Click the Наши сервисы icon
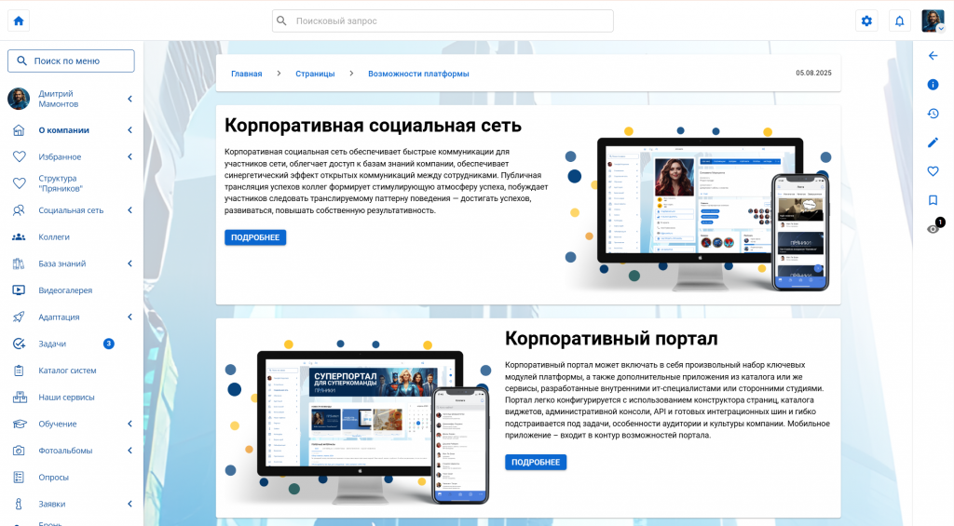This screenshot has width=954, height=526. 19,398
